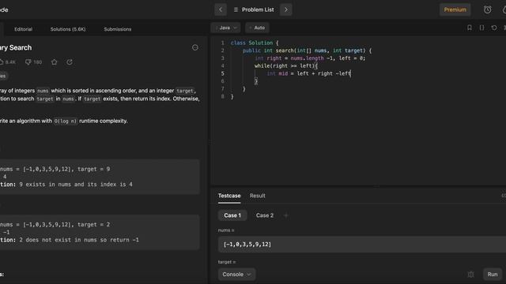Run the code

[493, 275]
